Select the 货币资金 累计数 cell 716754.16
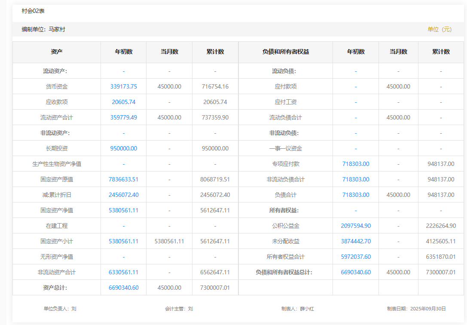Image resolution: width=467 pixels, height=325 pixels. [215, 86]
